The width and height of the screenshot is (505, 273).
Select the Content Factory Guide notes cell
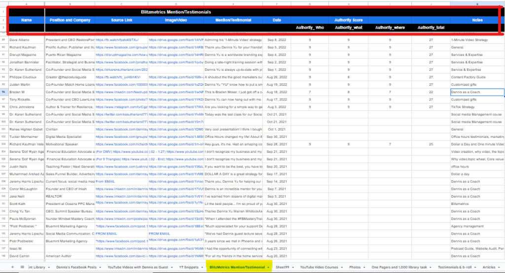coord(477,77)
